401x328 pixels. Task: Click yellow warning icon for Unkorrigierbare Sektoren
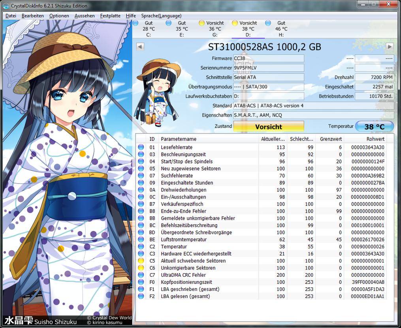tap(141, 268)
